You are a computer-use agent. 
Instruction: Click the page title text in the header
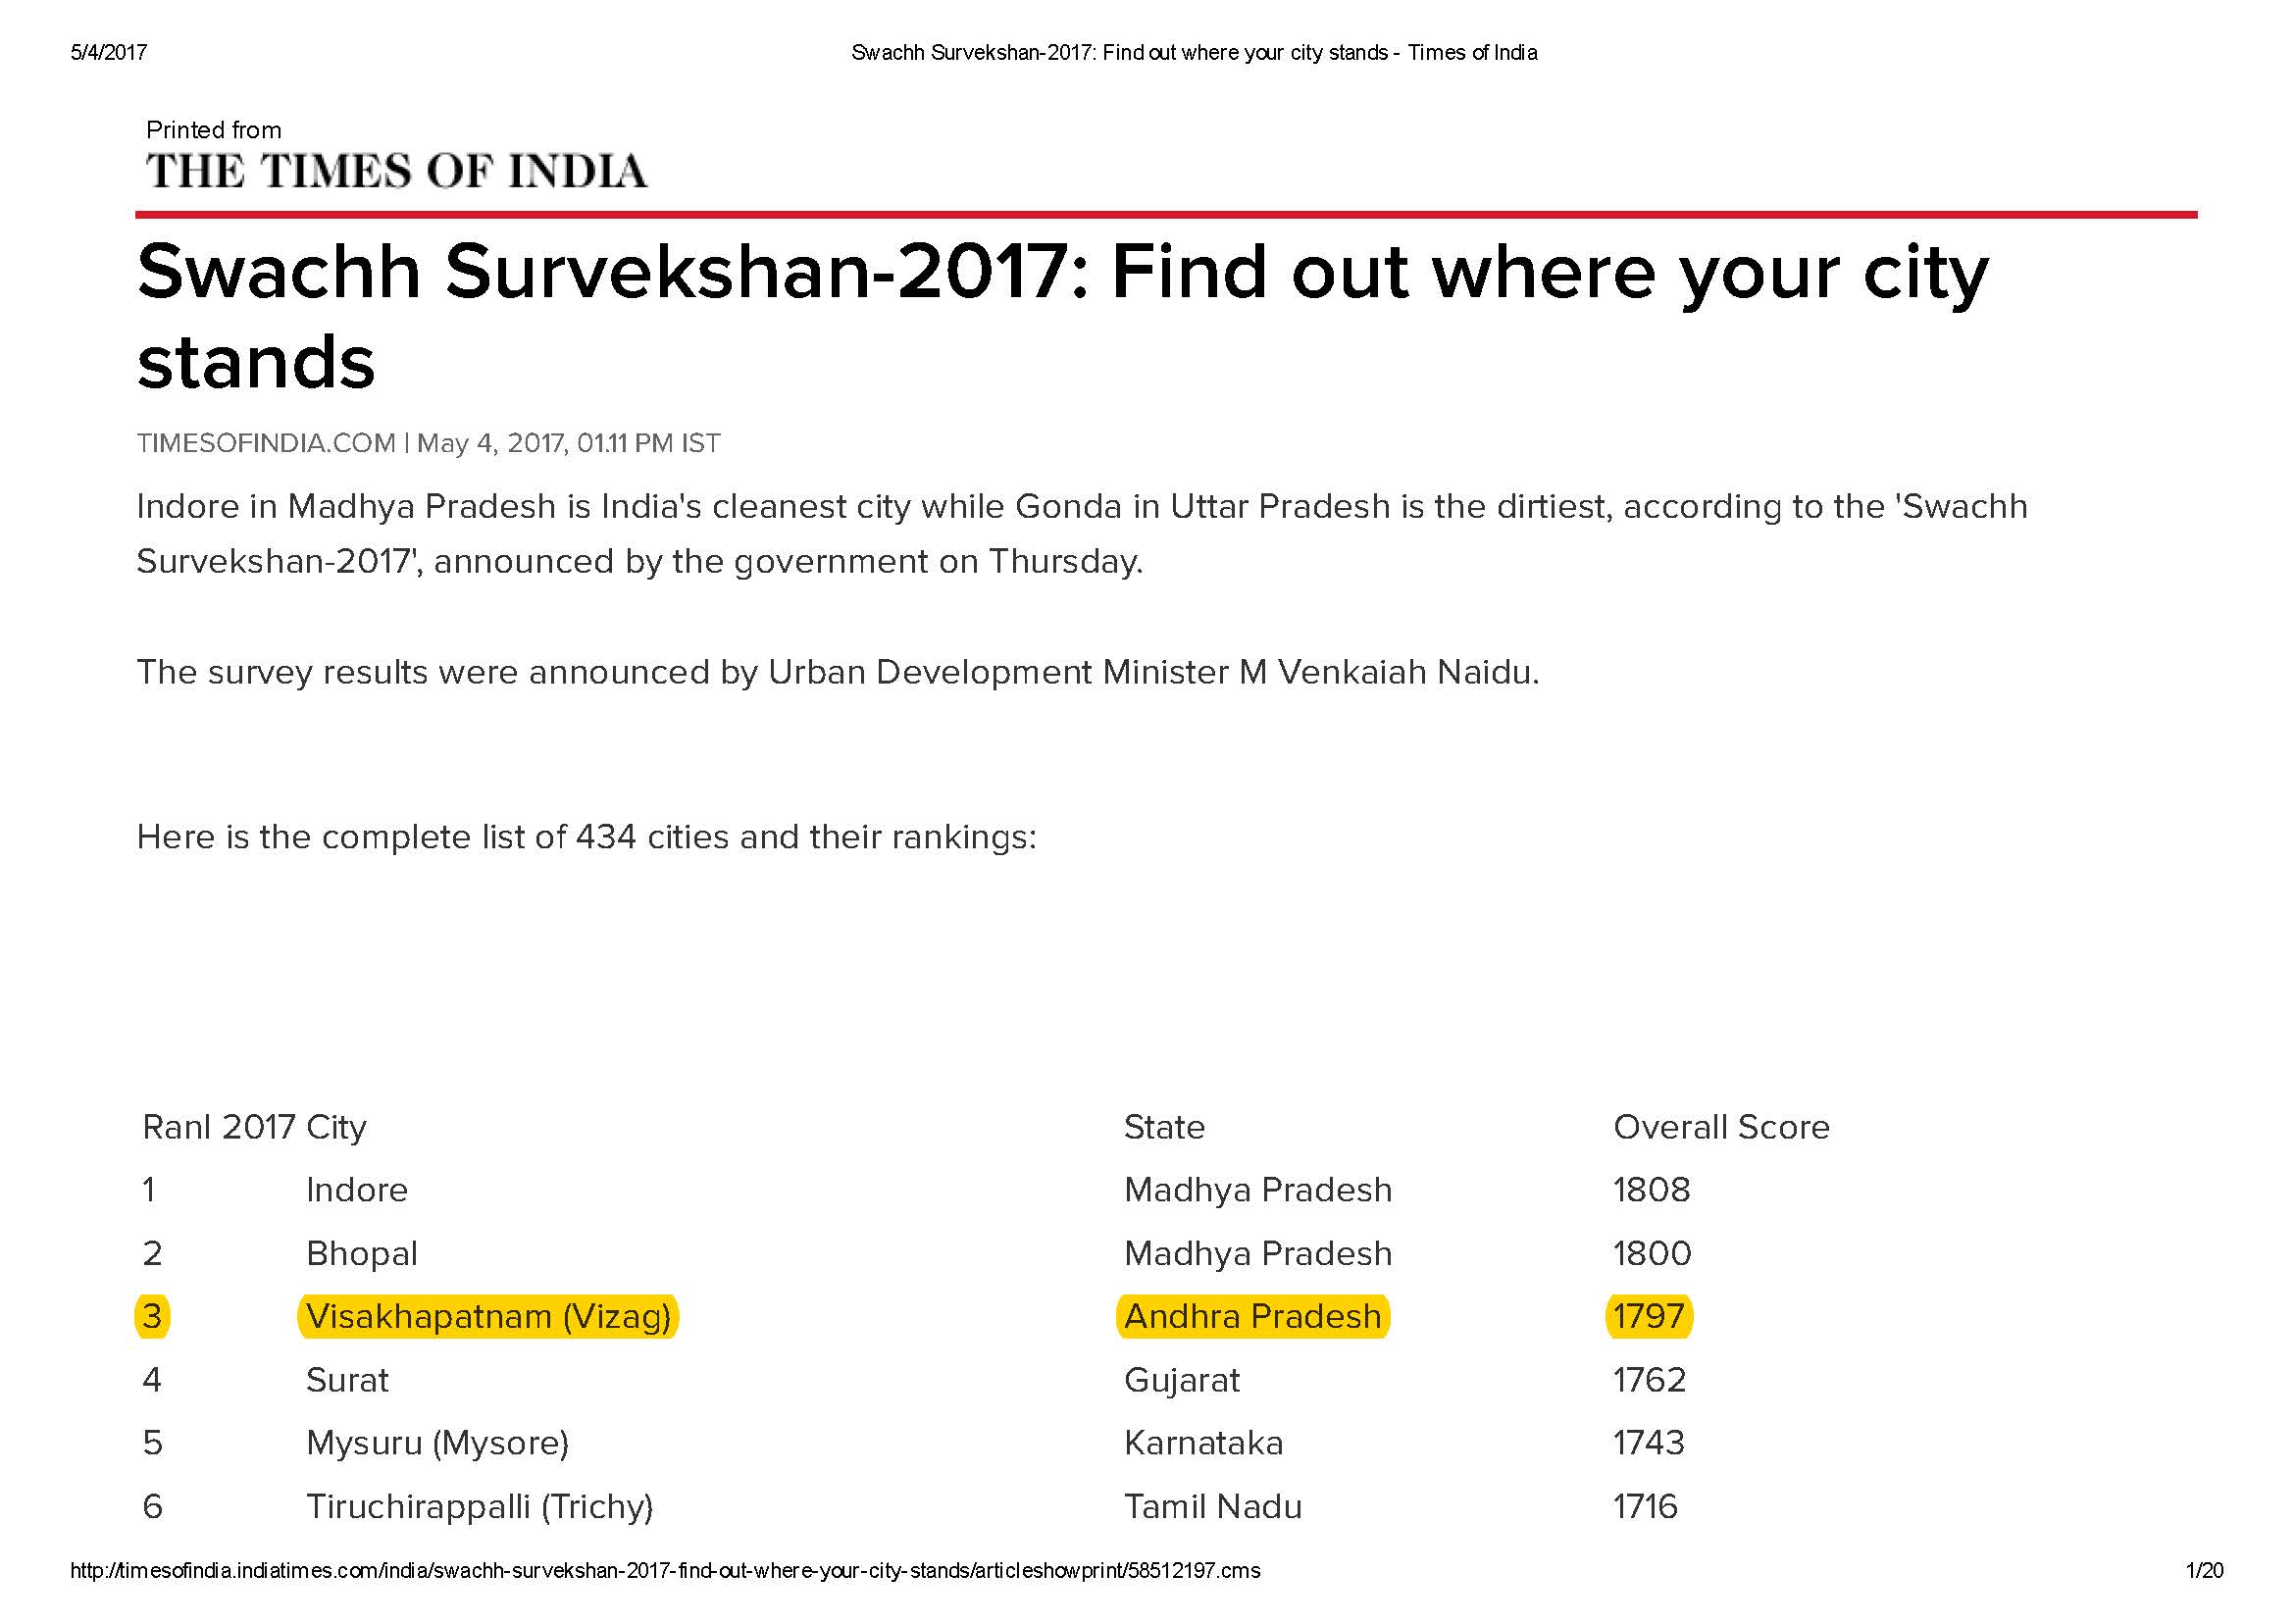point(1194,52)
